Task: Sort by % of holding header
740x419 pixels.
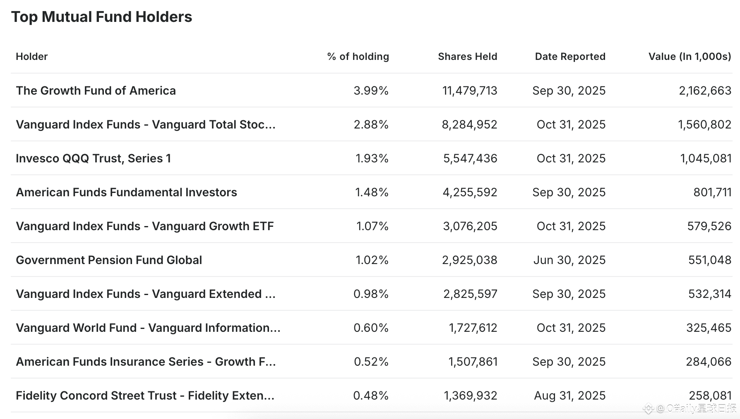Action: point(358,57)
